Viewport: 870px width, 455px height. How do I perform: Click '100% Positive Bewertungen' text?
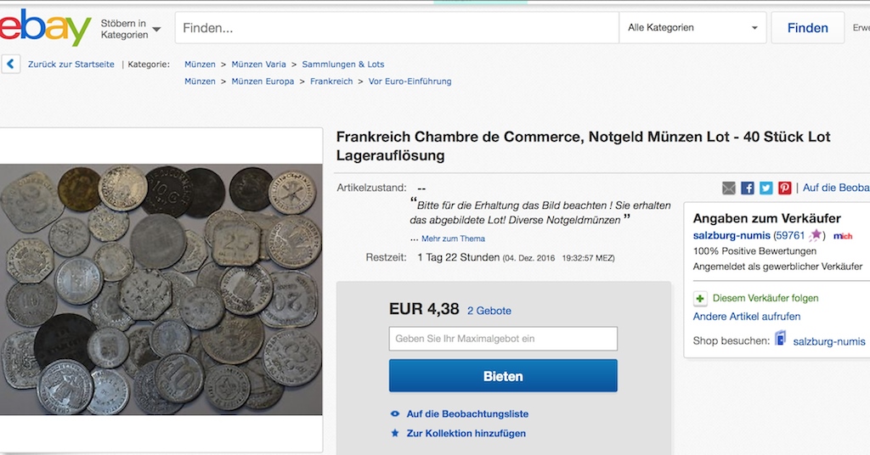(x=754, y=251)
